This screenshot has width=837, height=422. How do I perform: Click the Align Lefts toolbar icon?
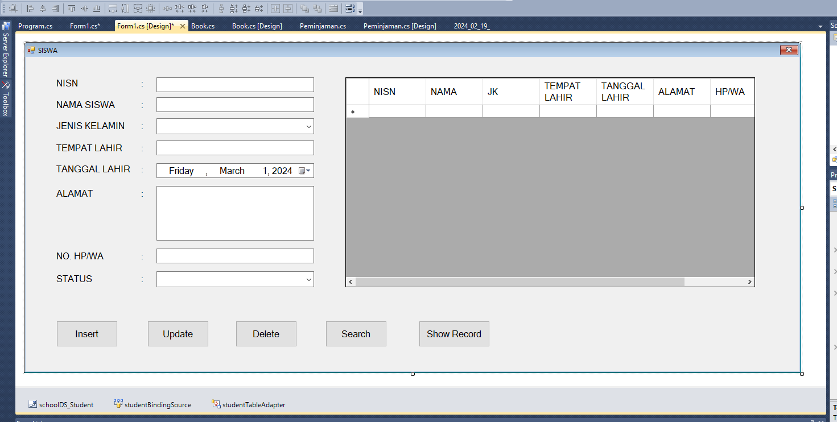click(x=30, y=9)
